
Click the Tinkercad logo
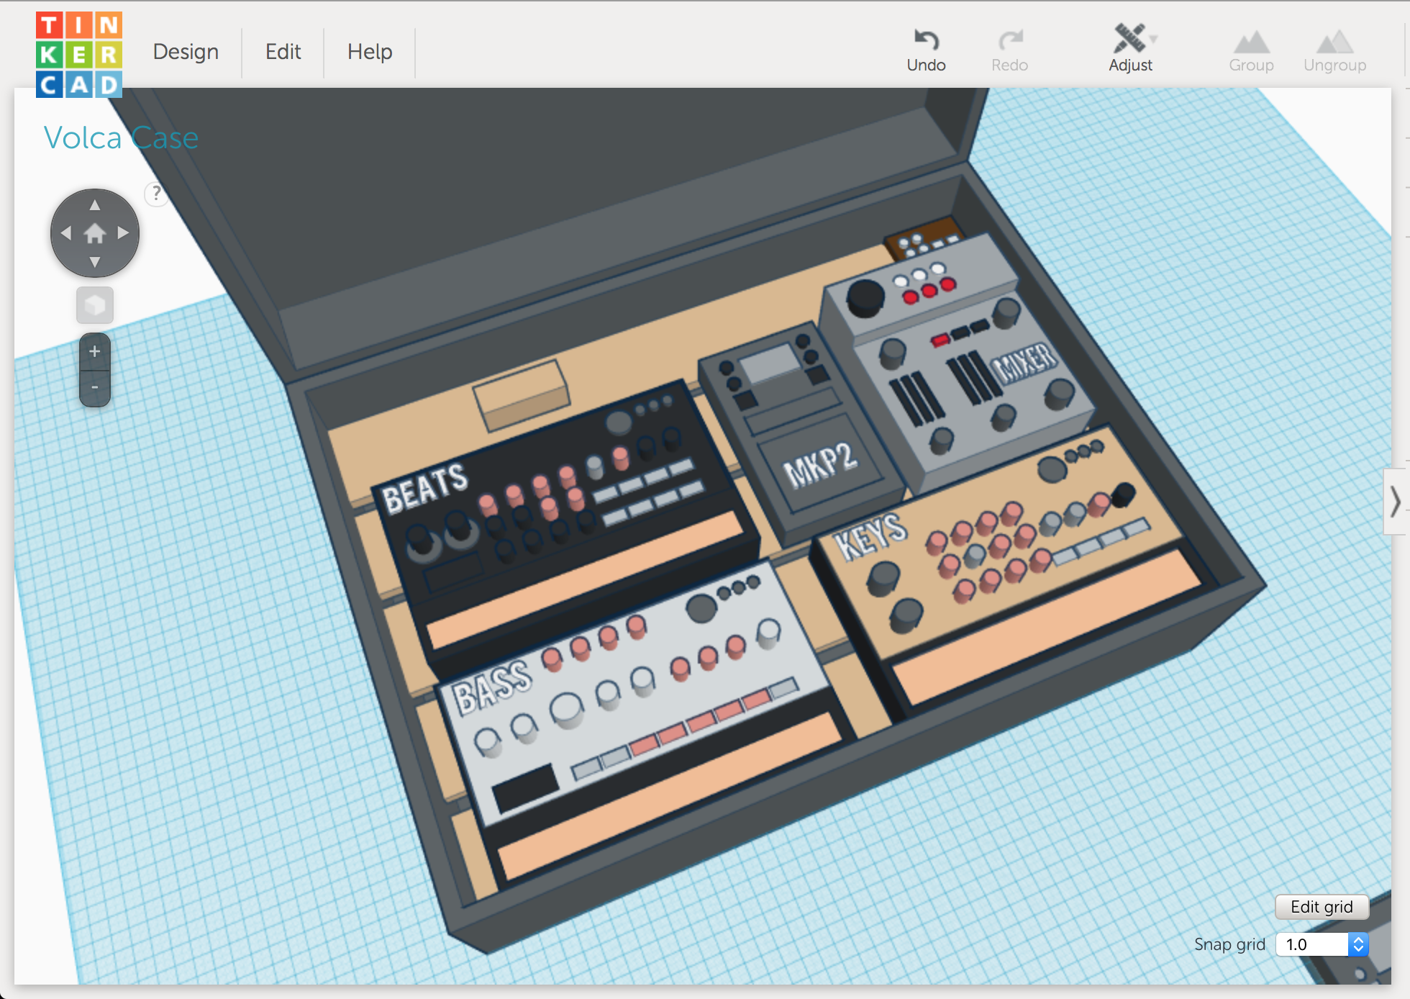click(79, 55)
